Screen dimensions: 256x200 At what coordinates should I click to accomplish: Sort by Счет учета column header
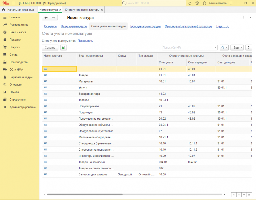coord(172,62)
